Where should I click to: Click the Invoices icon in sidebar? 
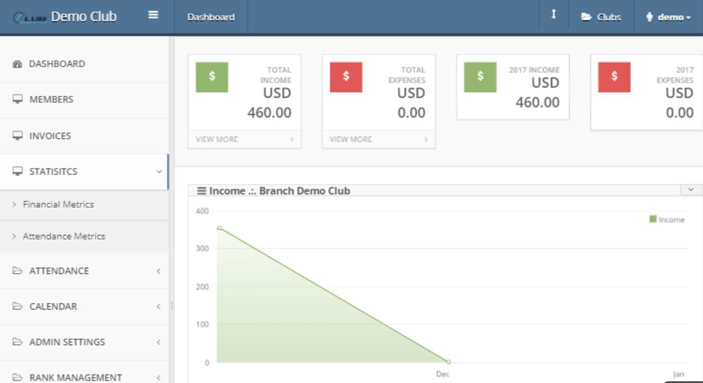(x=17, y=136)
